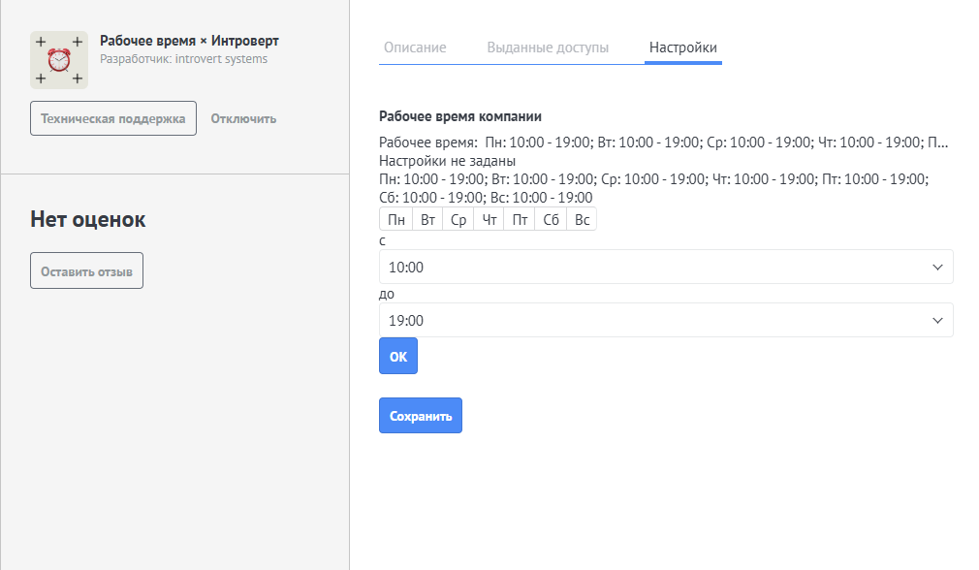
Task: Click the Разработчик: introvert systems text
Action: [183, 59]
